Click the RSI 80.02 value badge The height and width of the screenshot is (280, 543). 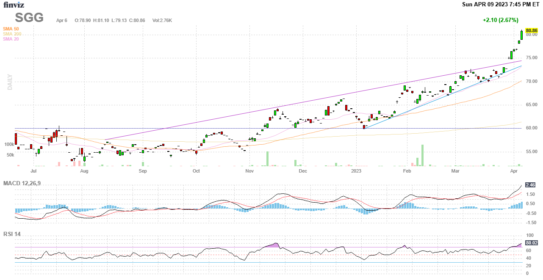tap(531, 243)
